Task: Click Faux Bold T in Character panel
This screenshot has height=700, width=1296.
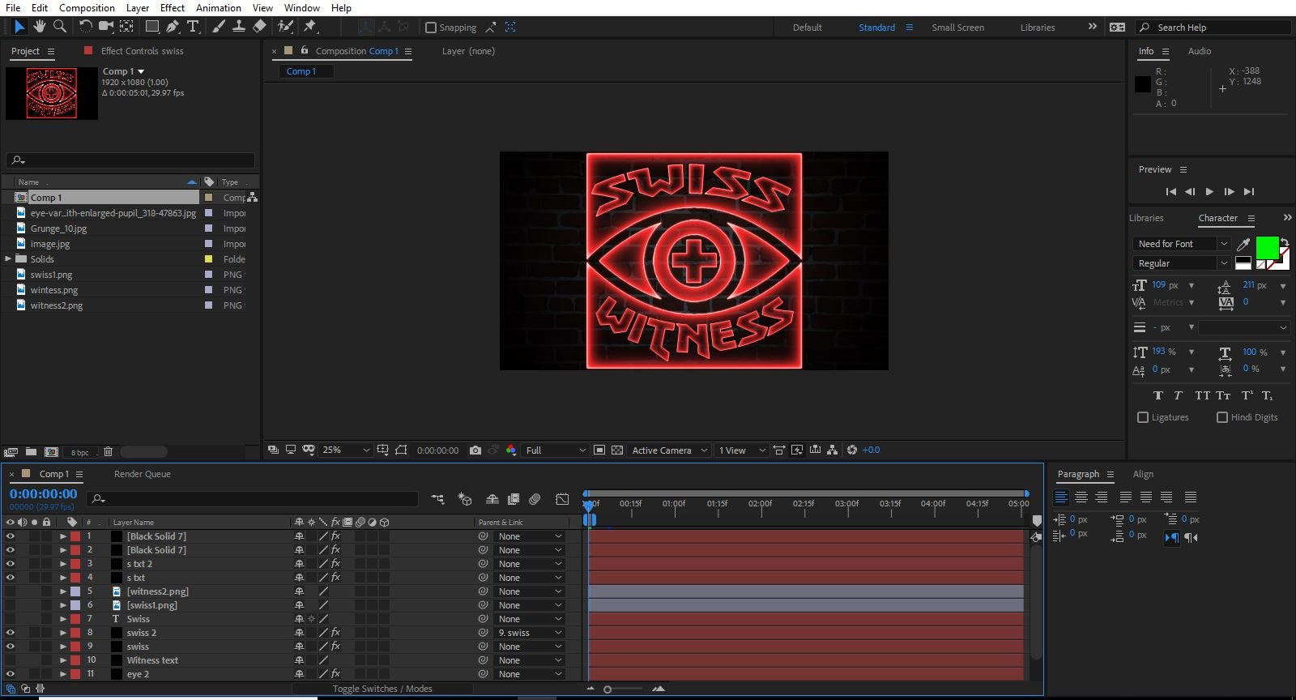Action: tap(1157, 395)
